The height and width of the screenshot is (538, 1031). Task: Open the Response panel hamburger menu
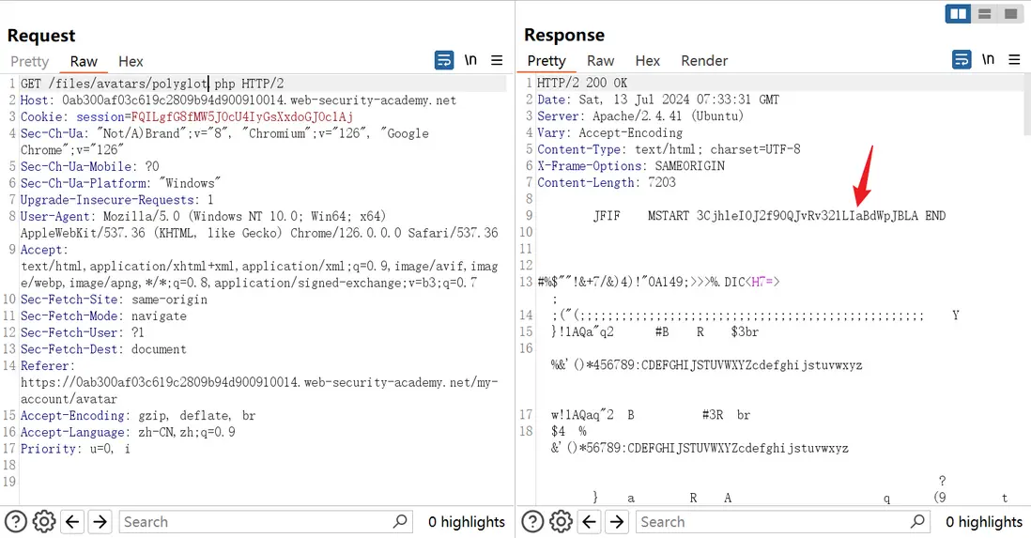[x=1014, y=59]
